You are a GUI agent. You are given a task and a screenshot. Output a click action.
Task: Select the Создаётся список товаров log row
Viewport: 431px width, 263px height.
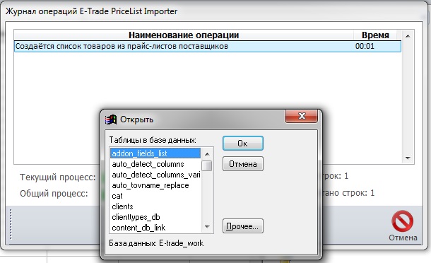[x=208, y=46]
